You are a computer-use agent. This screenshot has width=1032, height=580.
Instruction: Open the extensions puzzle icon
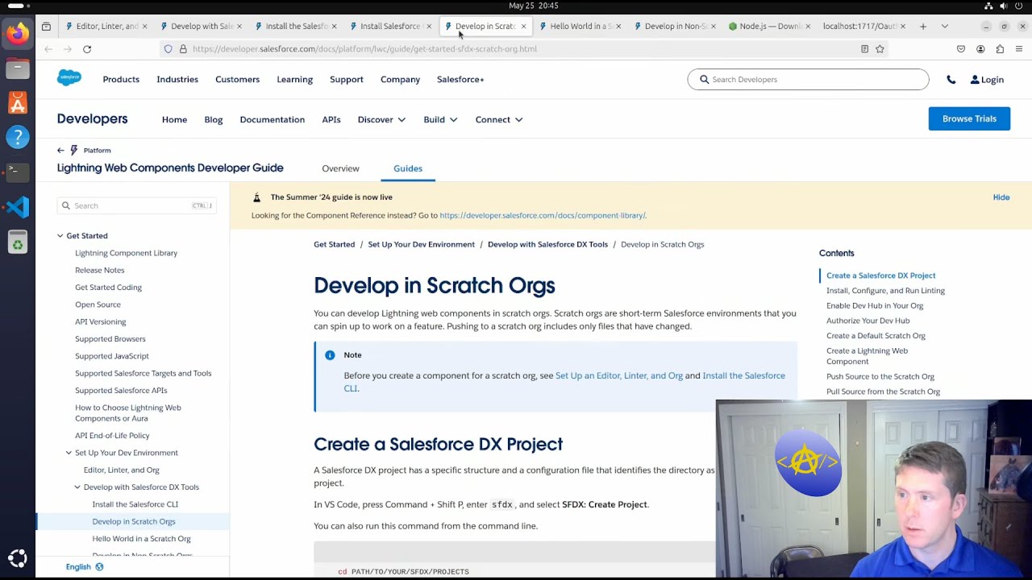click(1000, 49)
